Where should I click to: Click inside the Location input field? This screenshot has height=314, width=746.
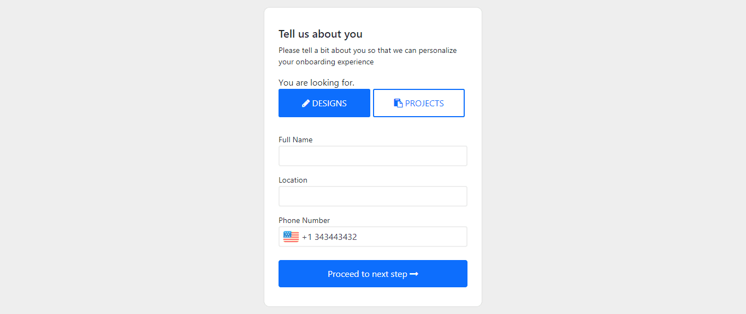click(x=372, y=196)
